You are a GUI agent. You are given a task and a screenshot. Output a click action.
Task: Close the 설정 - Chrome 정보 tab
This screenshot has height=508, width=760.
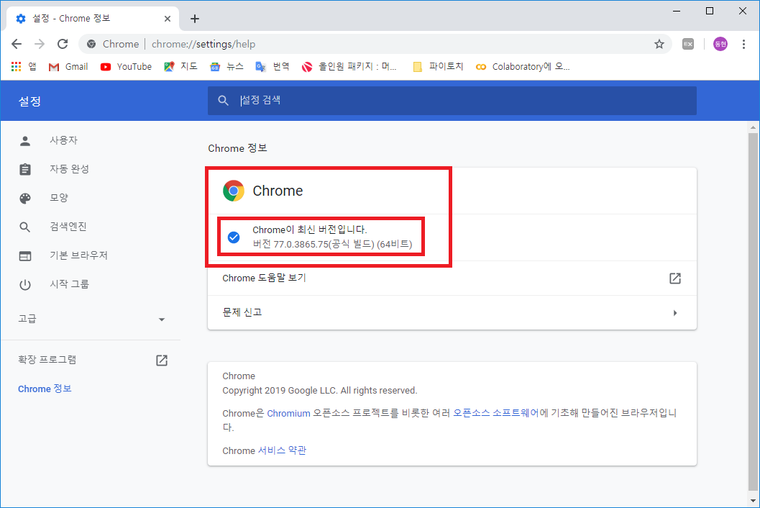pos(168,19)
